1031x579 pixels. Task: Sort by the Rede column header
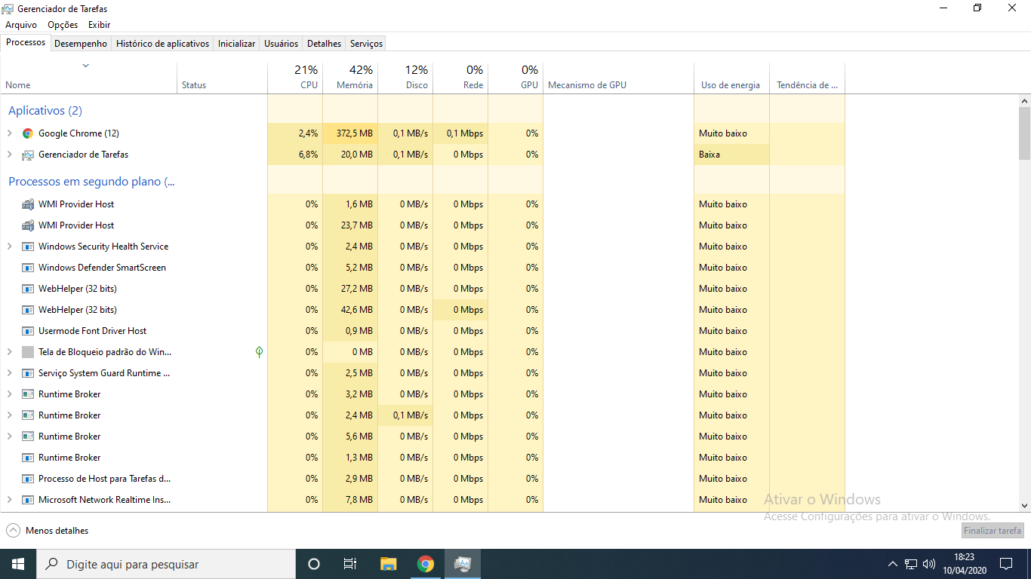click(x=460, y=78)
